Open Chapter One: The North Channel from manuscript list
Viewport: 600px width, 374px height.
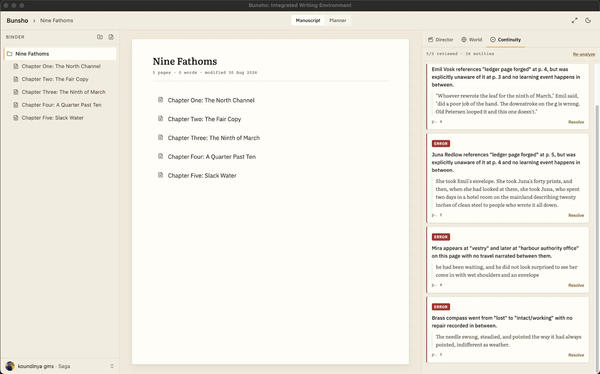[211, 100]
